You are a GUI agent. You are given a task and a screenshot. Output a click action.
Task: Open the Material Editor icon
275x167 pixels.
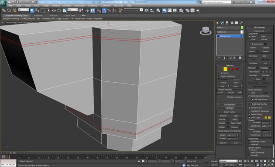coord(181,10)
